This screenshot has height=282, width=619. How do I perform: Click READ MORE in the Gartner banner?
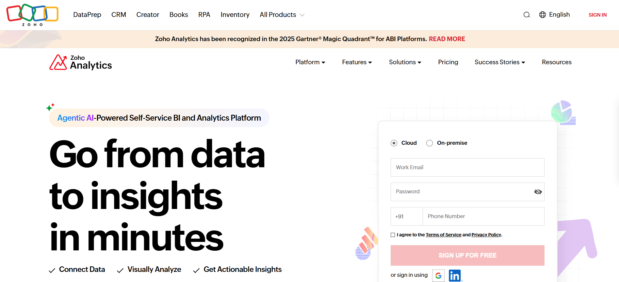tap(447, 39)
